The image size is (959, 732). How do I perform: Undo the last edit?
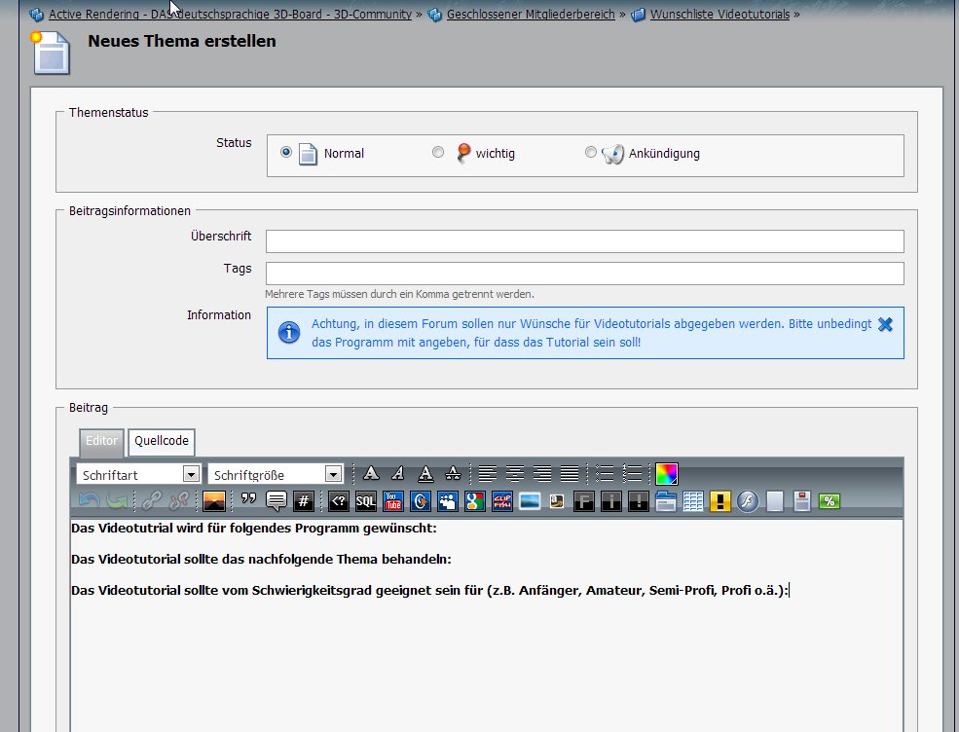(x=90, y=501)
